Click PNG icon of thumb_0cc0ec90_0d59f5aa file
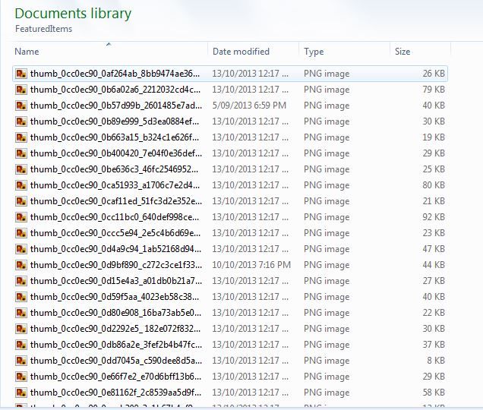483x410 pixels. 21,297
